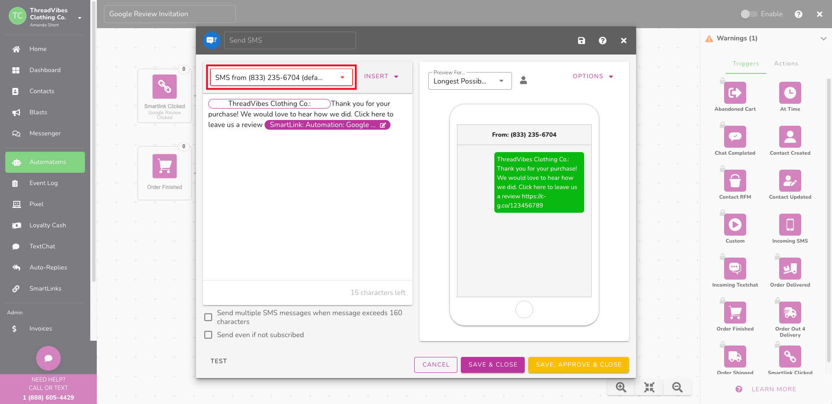Switch to the Triggers tab
Viewport: 832px width, 404px height.
coord(746,63)
